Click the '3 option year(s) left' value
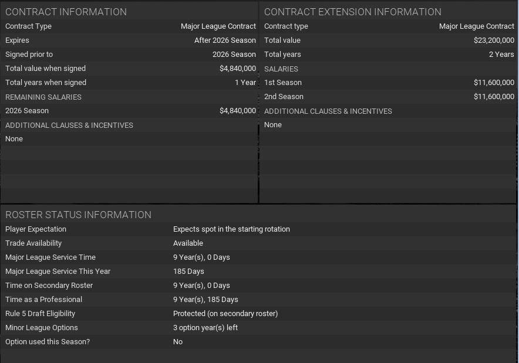Screen dimensions: 519x363 pos(205,328)
